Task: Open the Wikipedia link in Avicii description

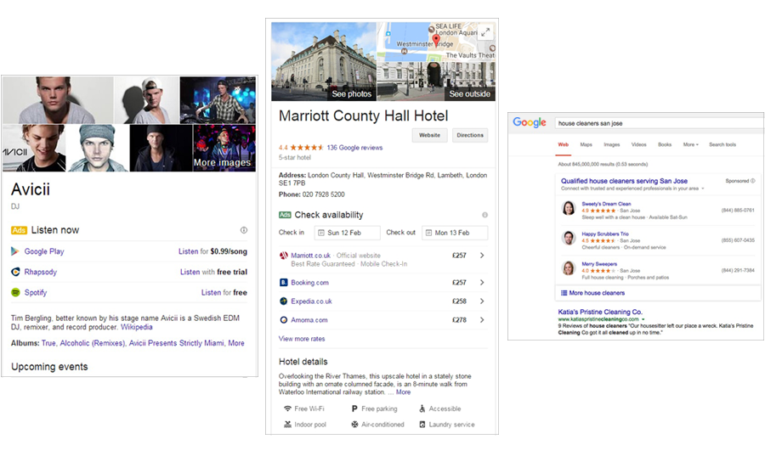Action: [137, 327]
